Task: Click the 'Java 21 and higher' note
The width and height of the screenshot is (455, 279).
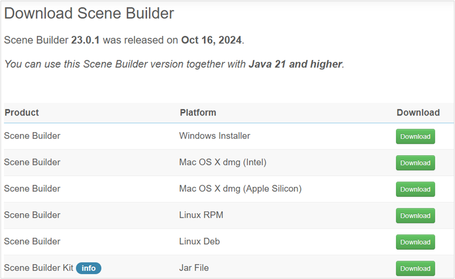Action: pyautogui.click(x=296, y=64)
